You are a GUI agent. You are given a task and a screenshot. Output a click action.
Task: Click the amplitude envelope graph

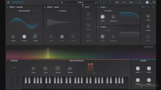pyautogui.click(x=105, y=68)
